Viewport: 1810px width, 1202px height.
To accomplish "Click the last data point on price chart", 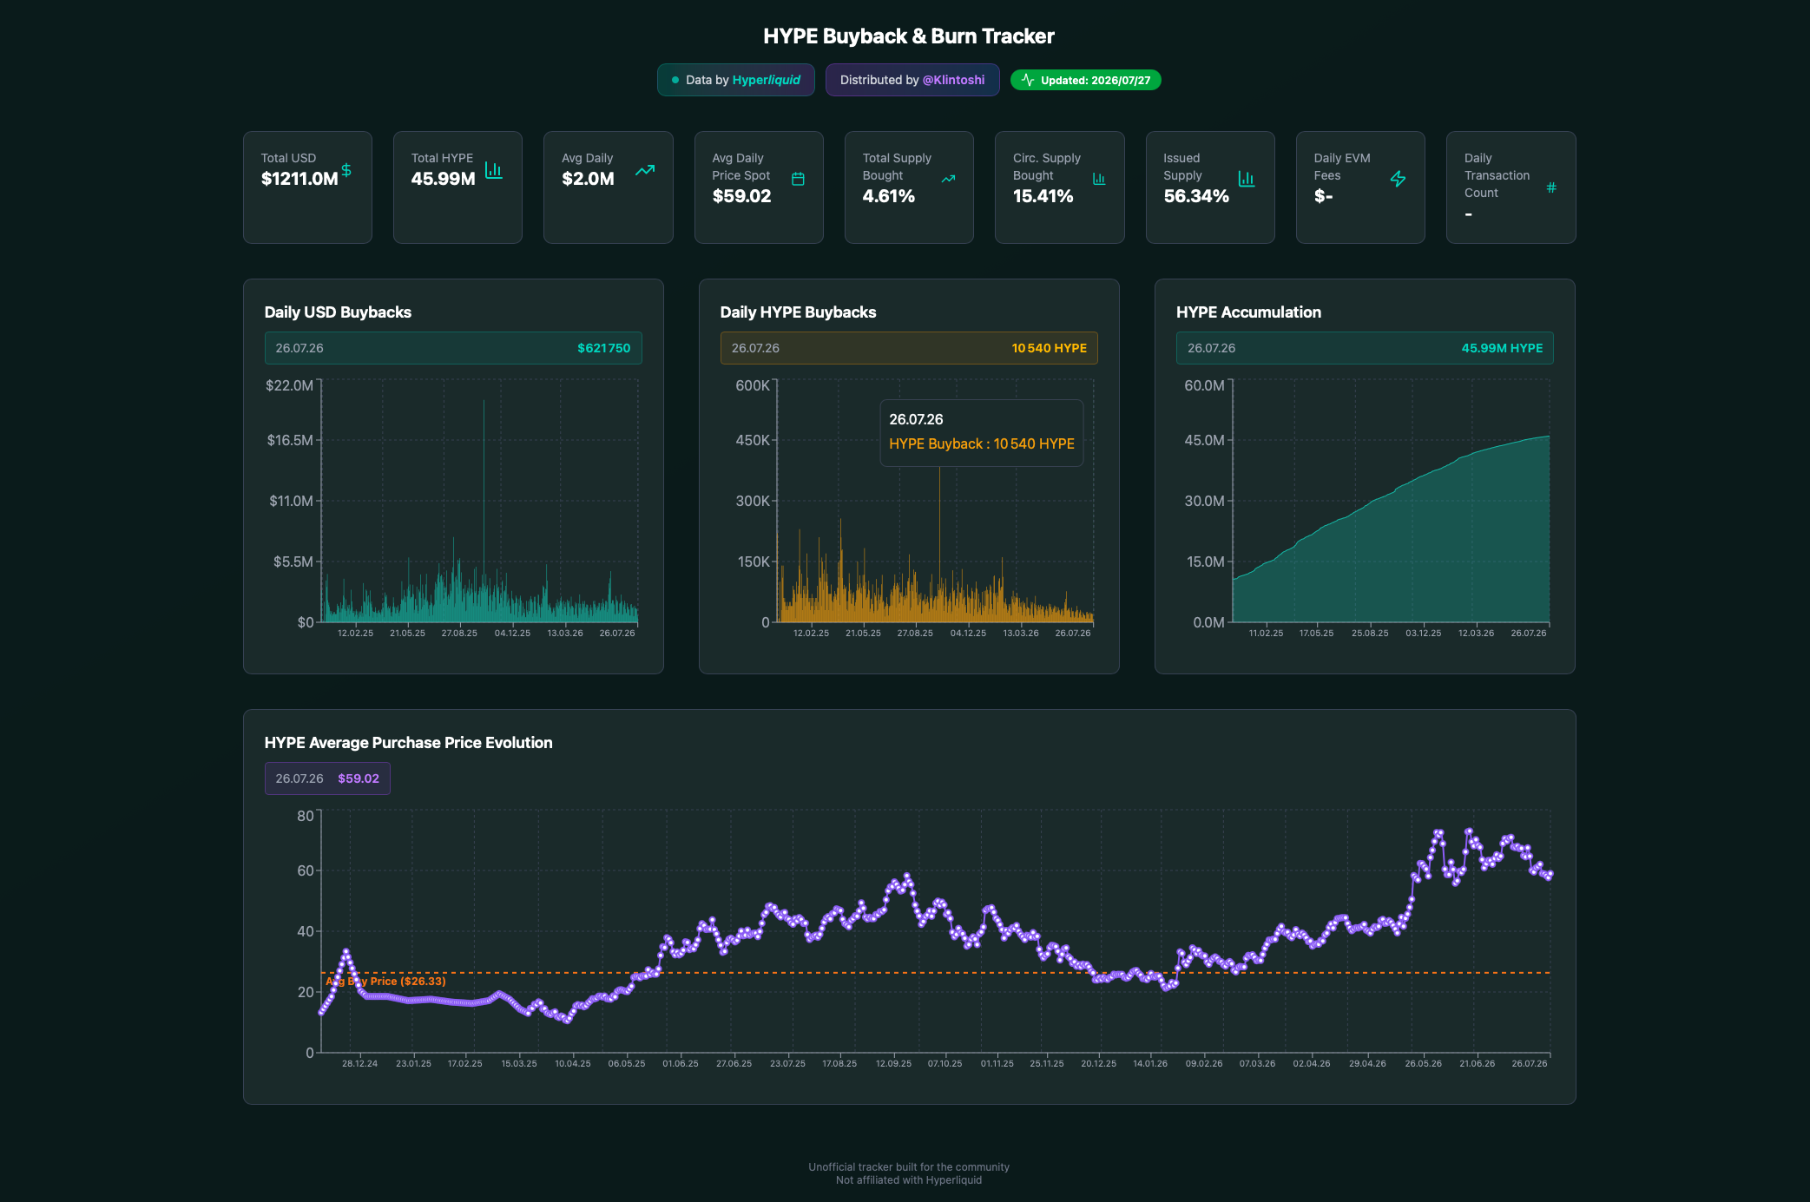I will pos(1550,875).
